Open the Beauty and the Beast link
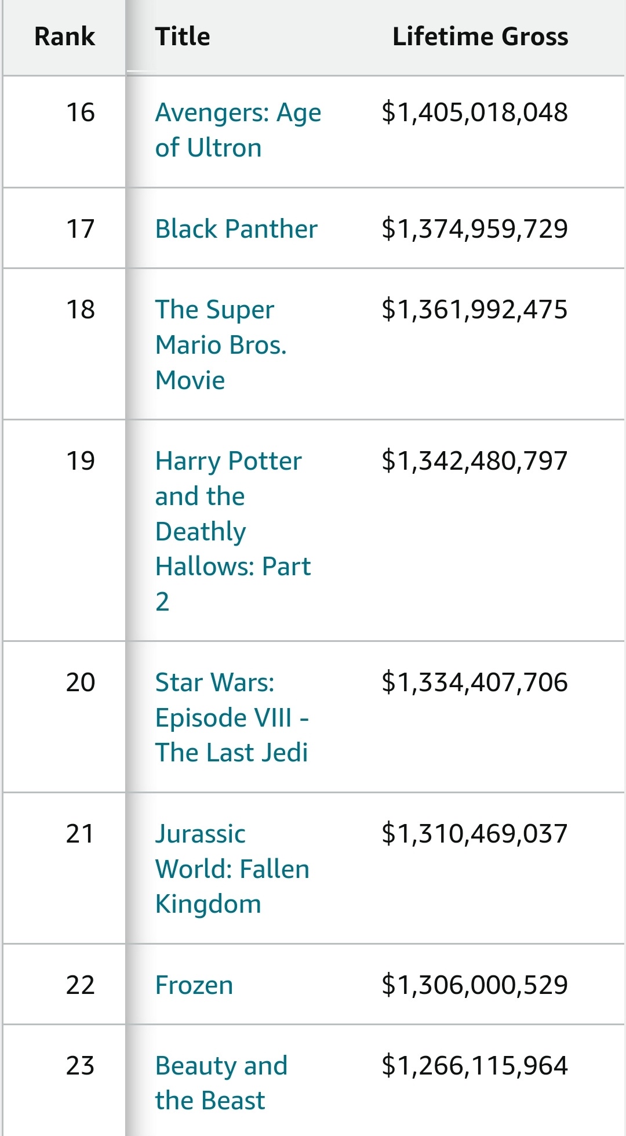626x1136 pixels. [221, 1083]
